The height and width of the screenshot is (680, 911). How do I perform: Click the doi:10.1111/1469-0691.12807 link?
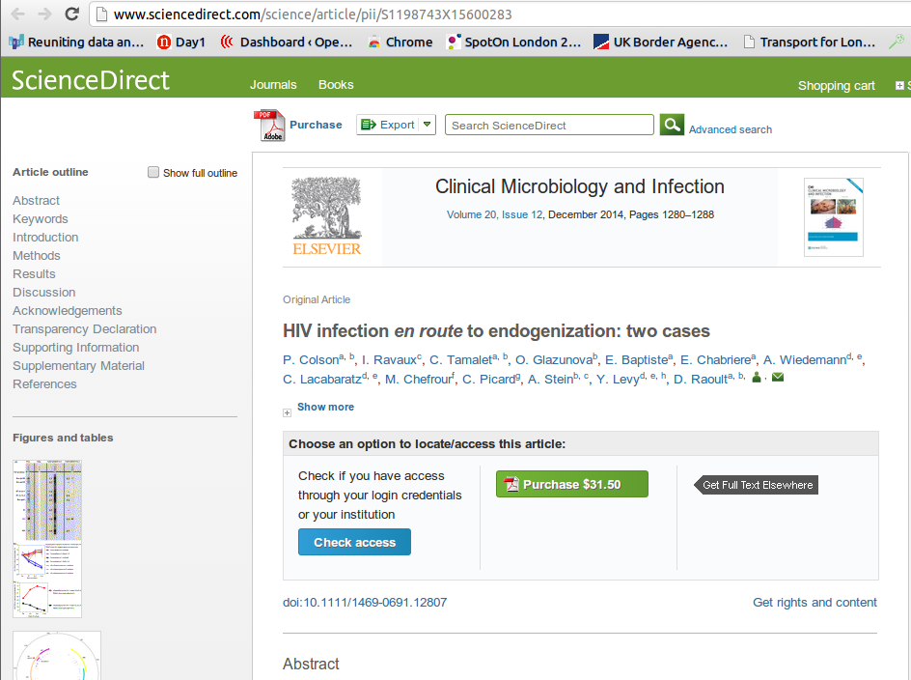(365, 603)
